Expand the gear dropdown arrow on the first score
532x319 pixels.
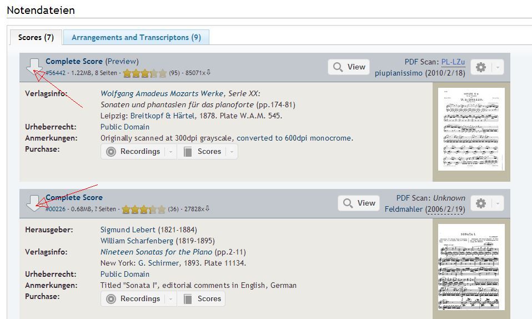point(498,67)
